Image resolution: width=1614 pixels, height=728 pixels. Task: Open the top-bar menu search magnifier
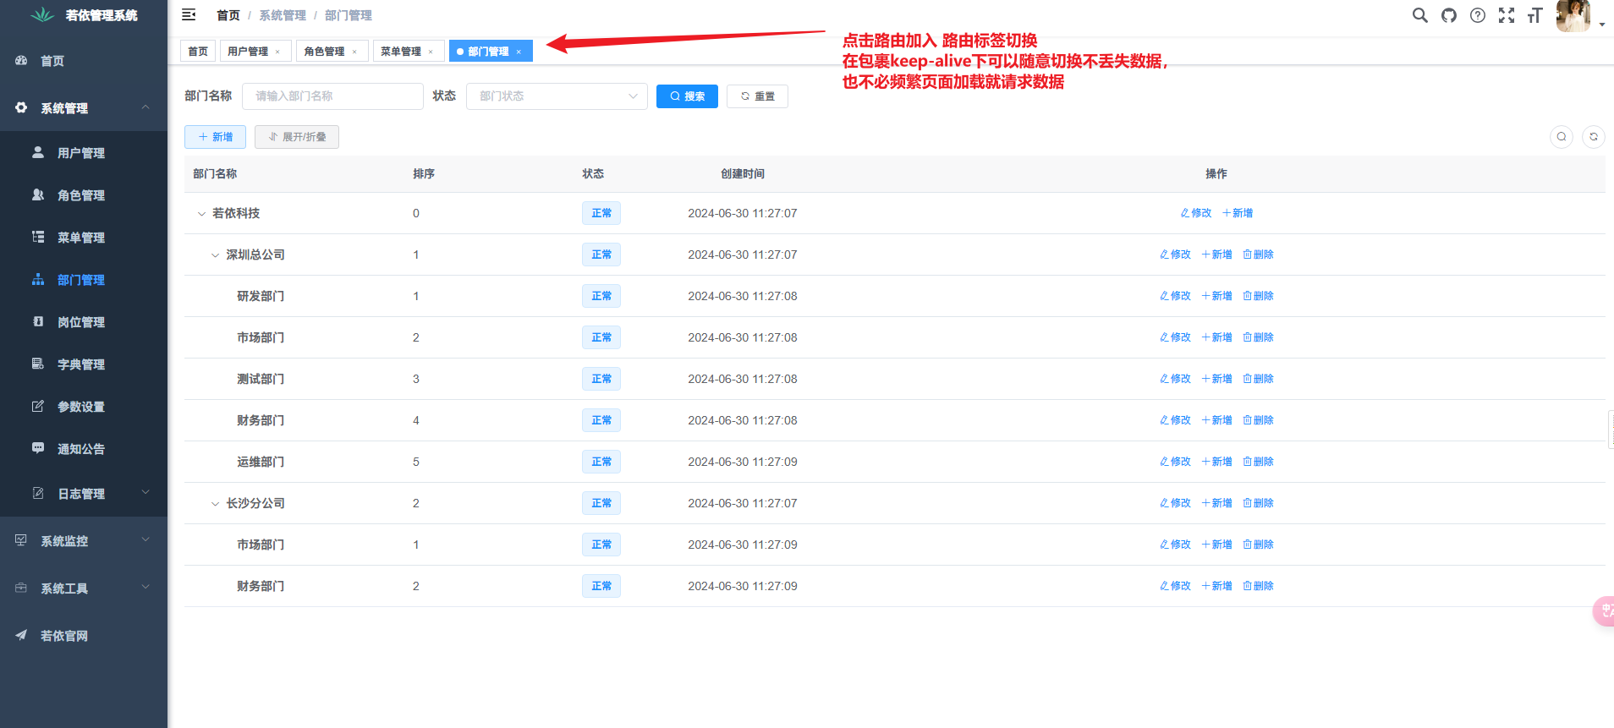pyautogui.click(x=1419, y=15)
